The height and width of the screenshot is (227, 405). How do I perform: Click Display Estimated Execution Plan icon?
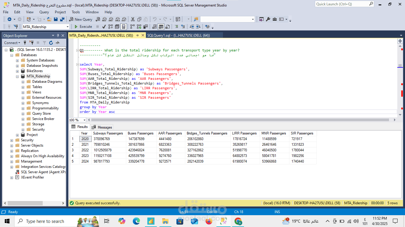pyautogui.click(x=111, y=27)
